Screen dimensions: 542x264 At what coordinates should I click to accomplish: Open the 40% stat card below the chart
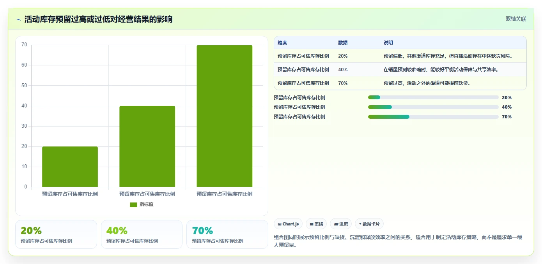coord(142,234)
